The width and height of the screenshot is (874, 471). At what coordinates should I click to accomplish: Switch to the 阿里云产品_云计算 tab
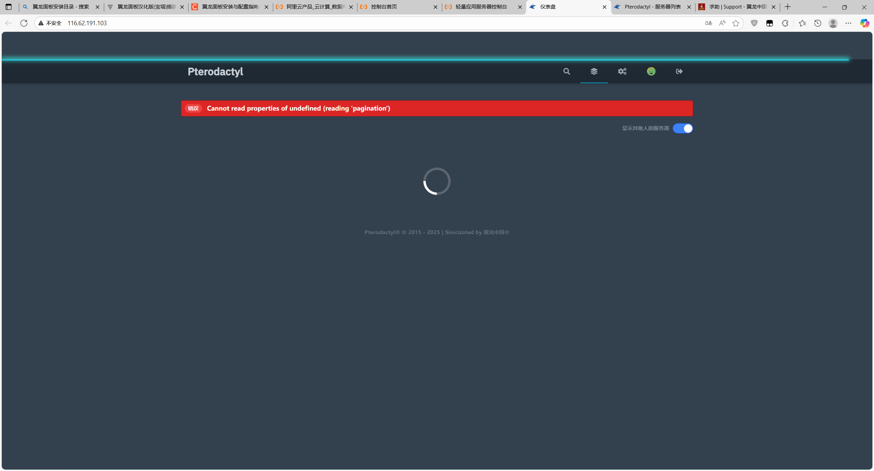[x=315, y=7]
